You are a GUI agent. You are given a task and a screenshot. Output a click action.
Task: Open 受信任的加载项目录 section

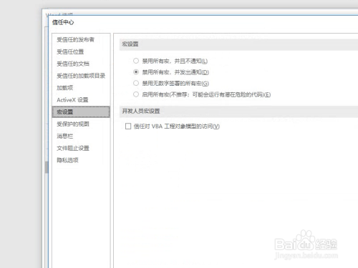[81, 76]
